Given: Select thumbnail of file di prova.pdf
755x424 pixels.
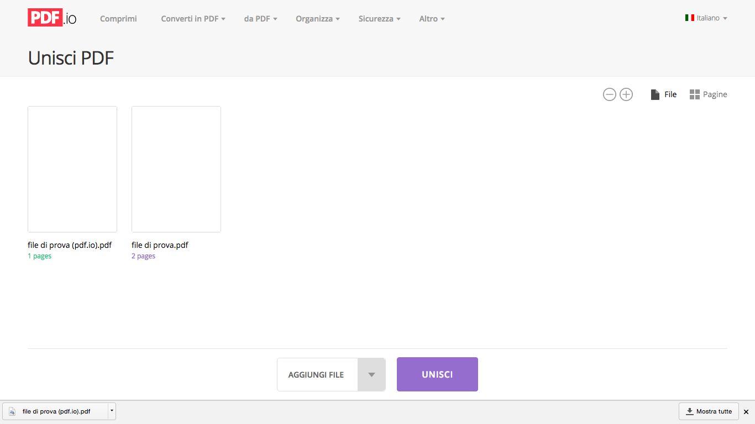Looking at the screenshot, I should [176, 169].
